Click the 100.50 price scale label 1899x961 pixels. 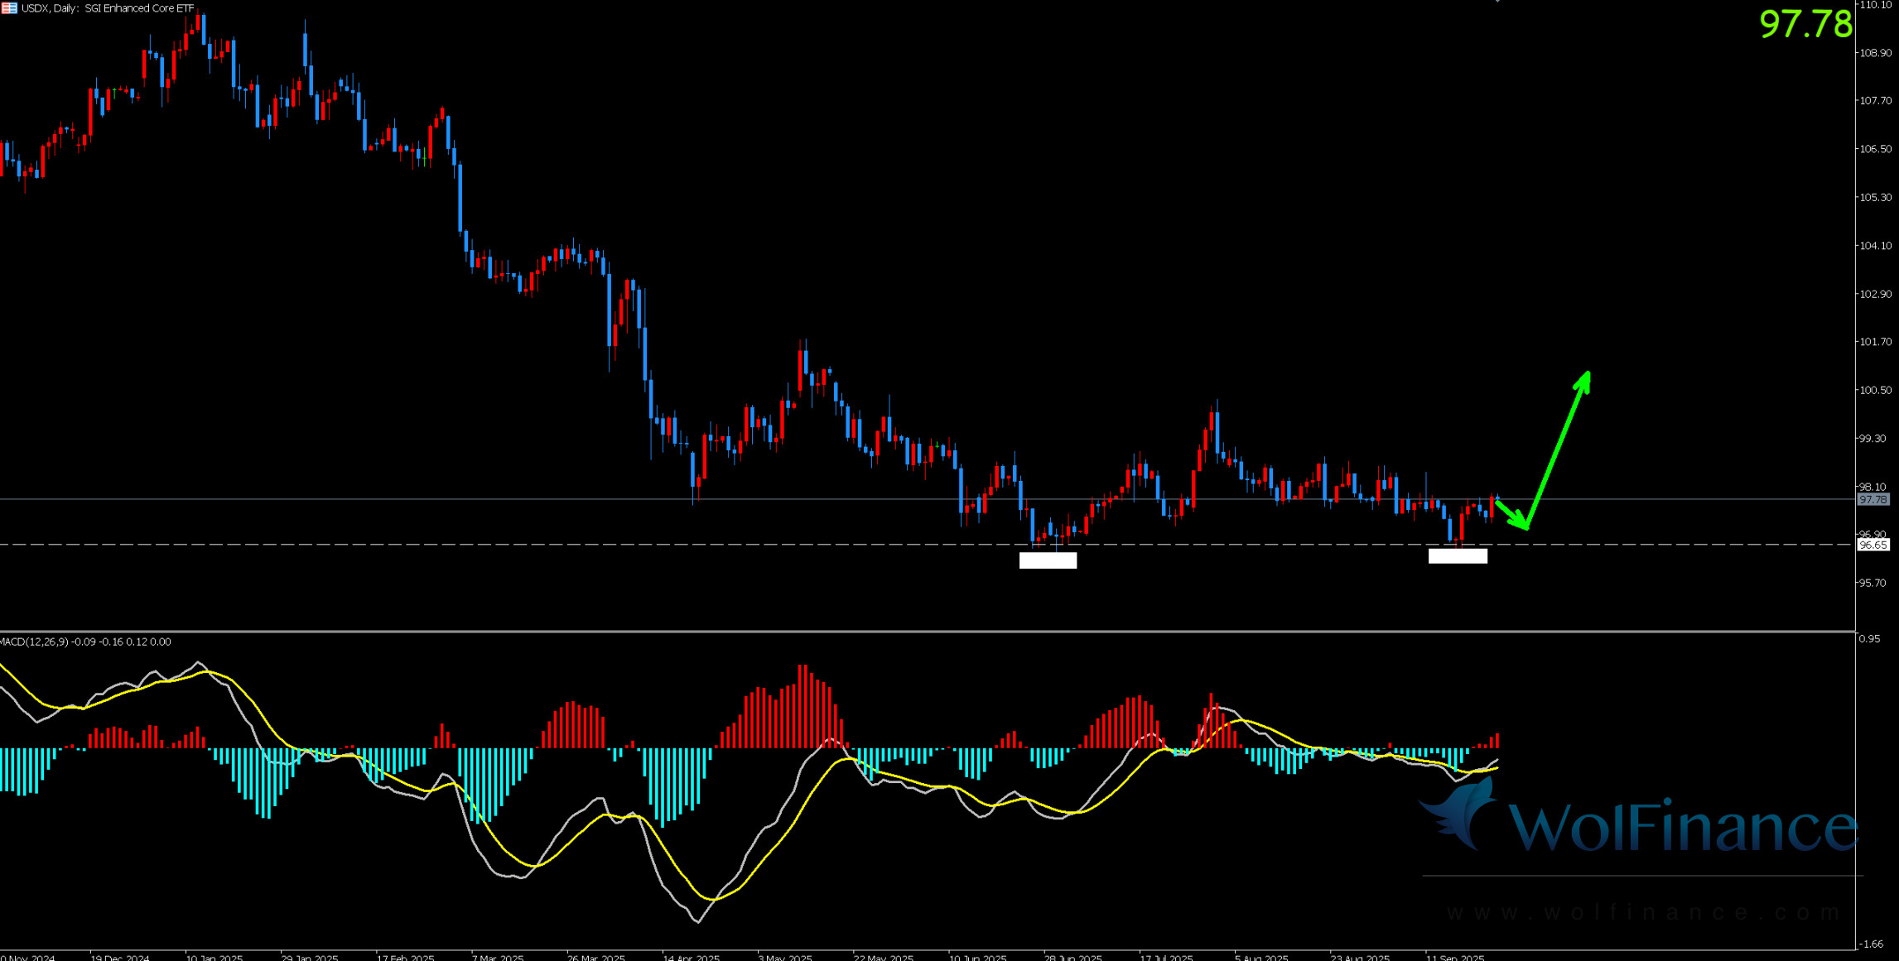(x=1876, y=391)
